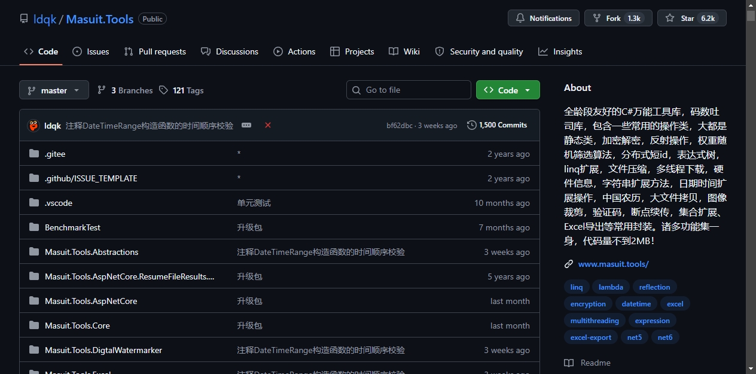
Task: Expand the green Code dropdown
Action: (x=508, y=90)
